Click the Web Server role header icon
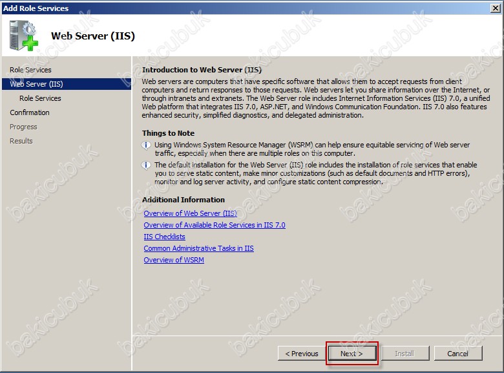The image size is (504, 373). coord(23,36)
